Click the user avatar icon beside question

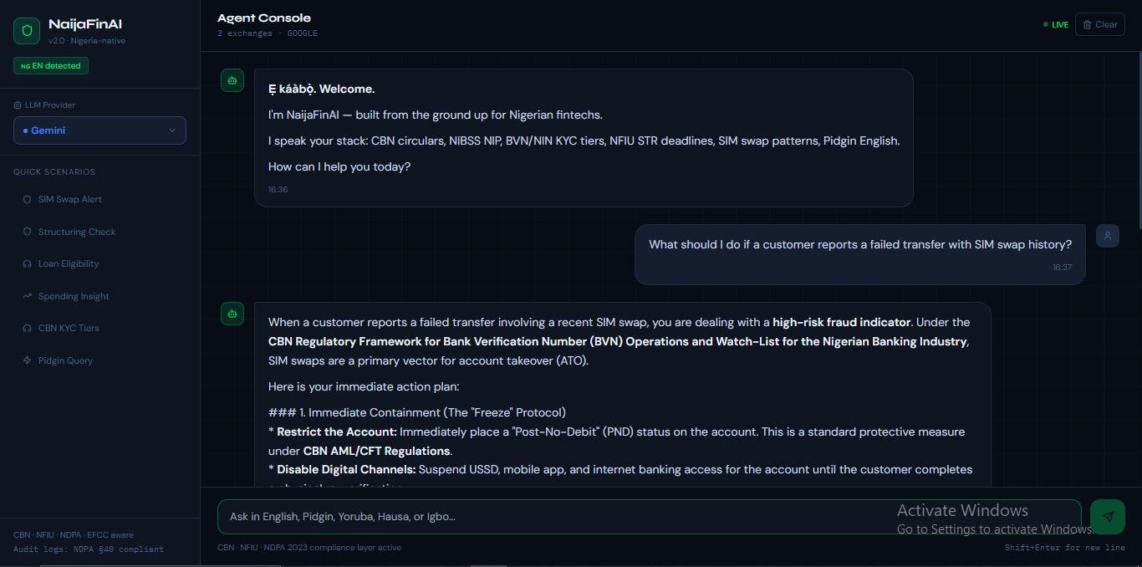pos(1107,236)
